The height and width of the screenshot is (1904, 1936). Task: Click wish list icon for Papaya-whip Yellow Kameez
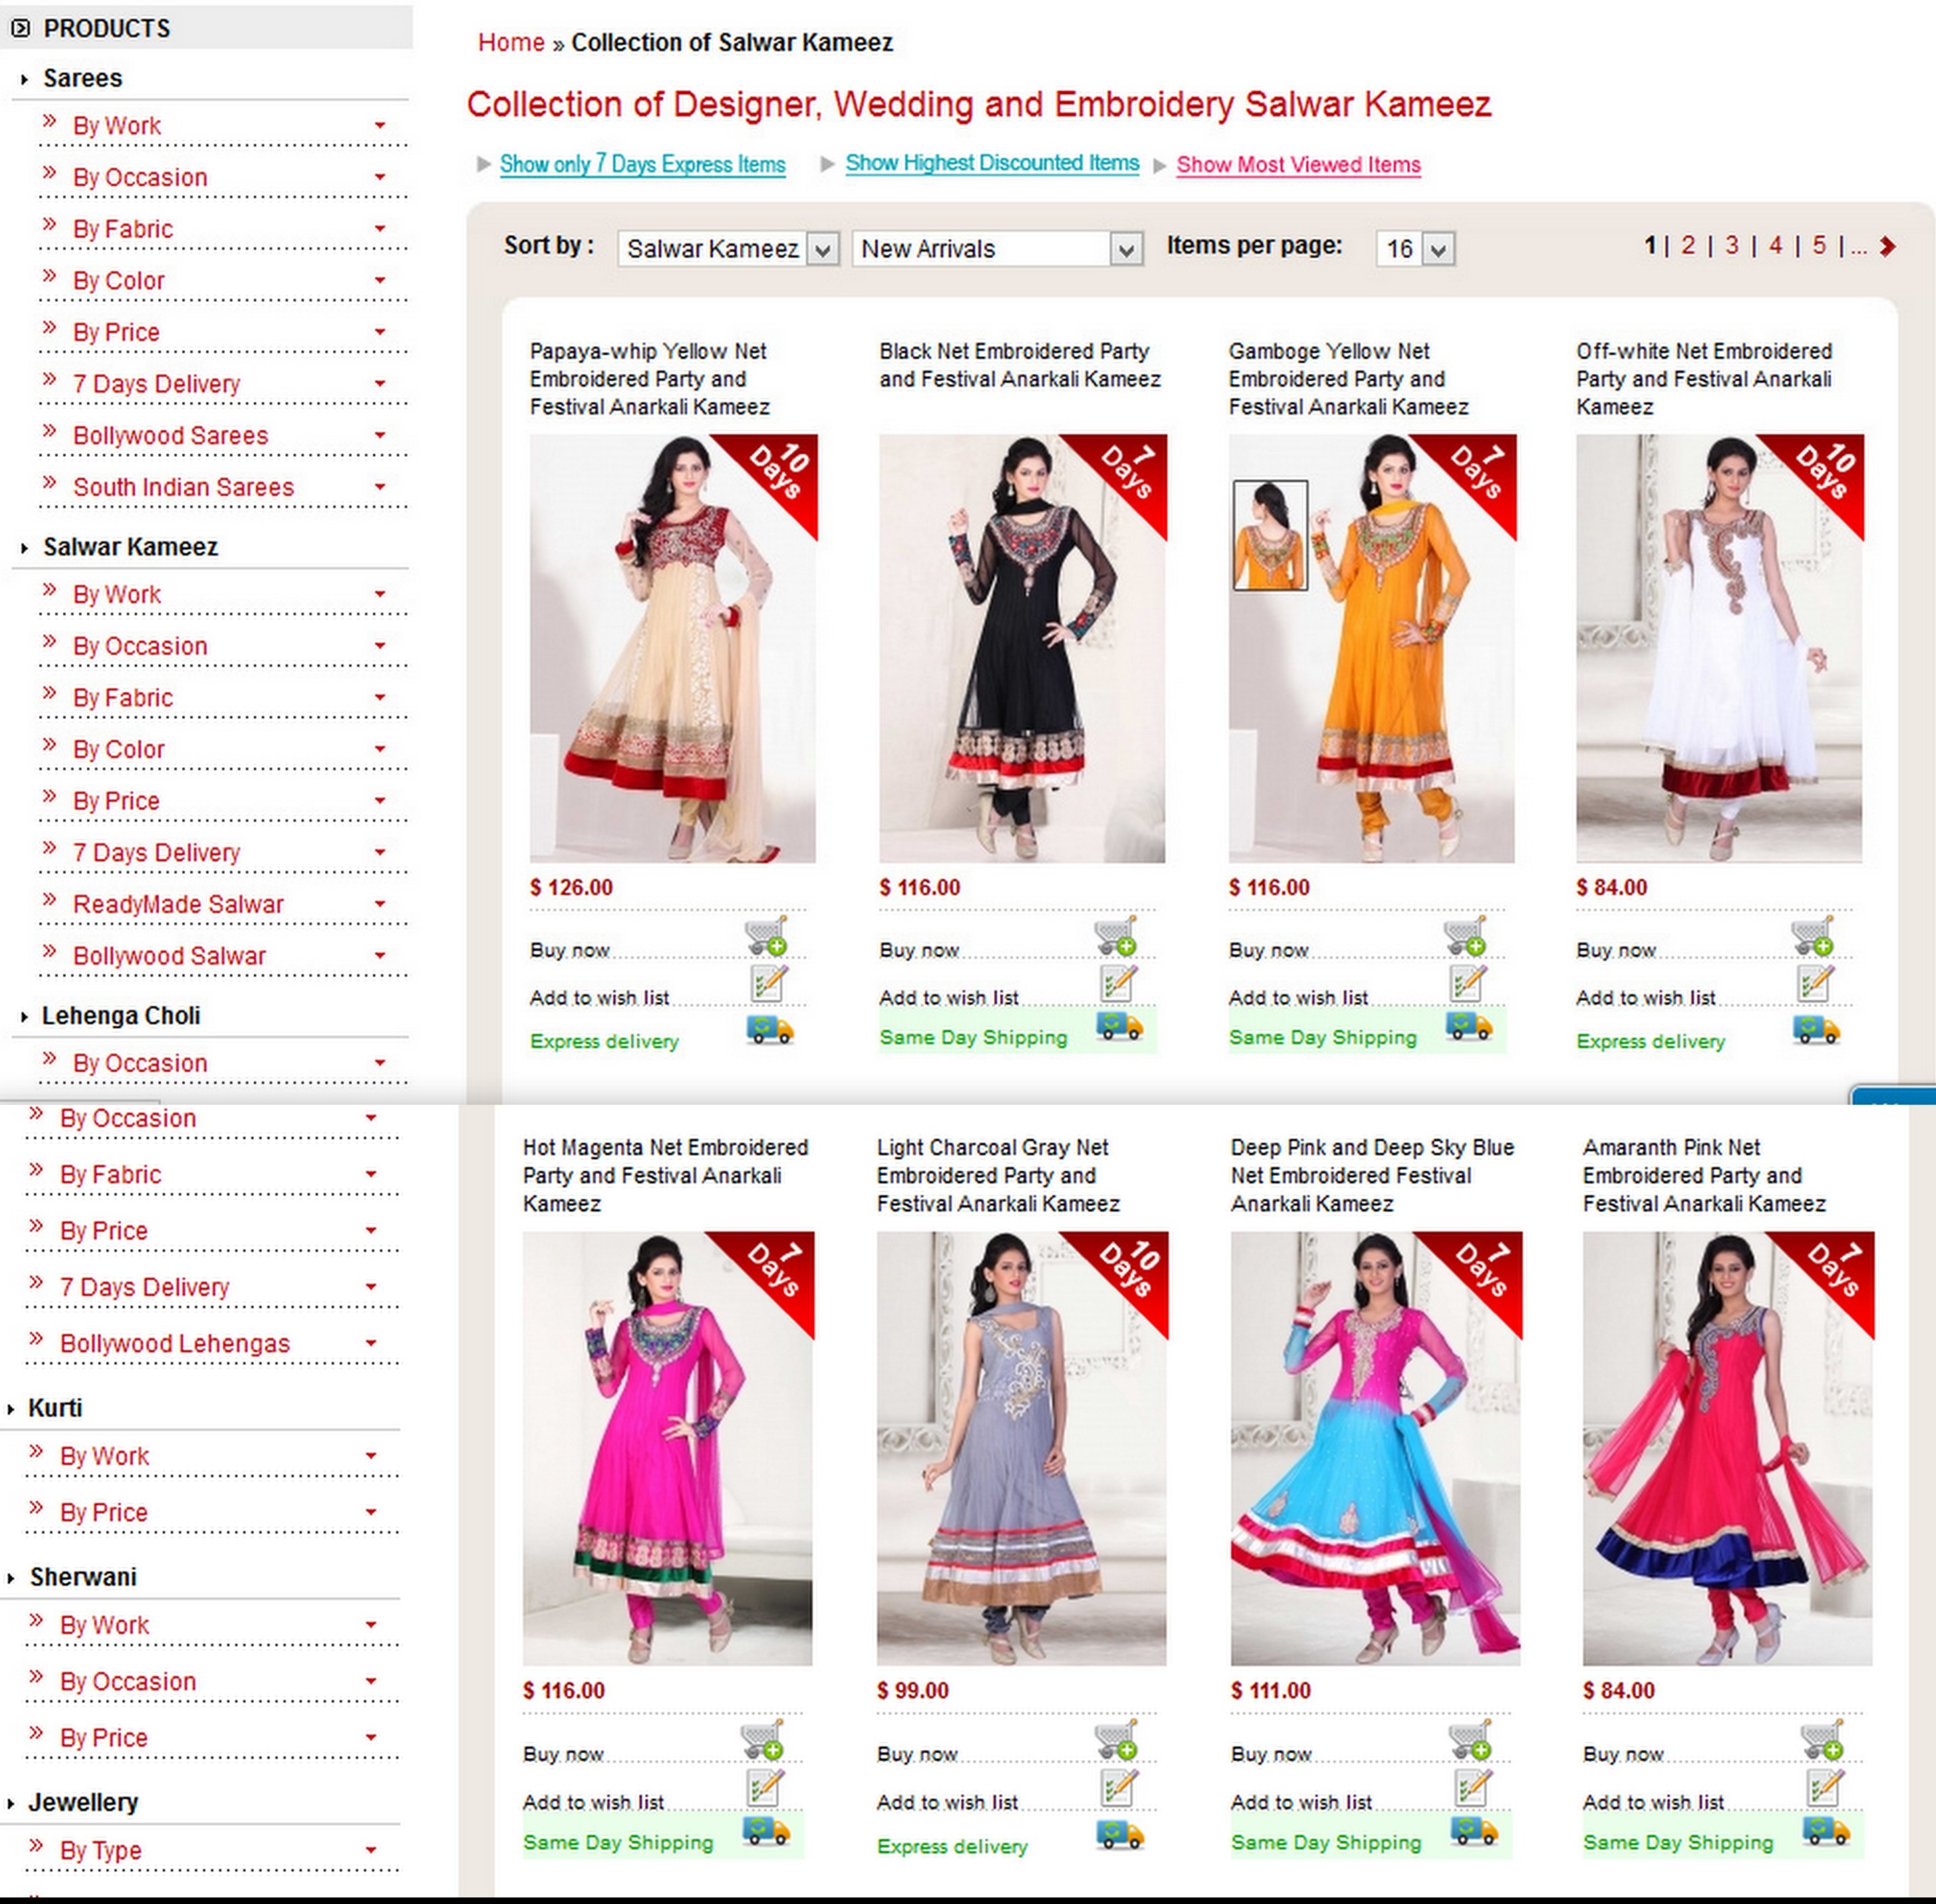769,984
